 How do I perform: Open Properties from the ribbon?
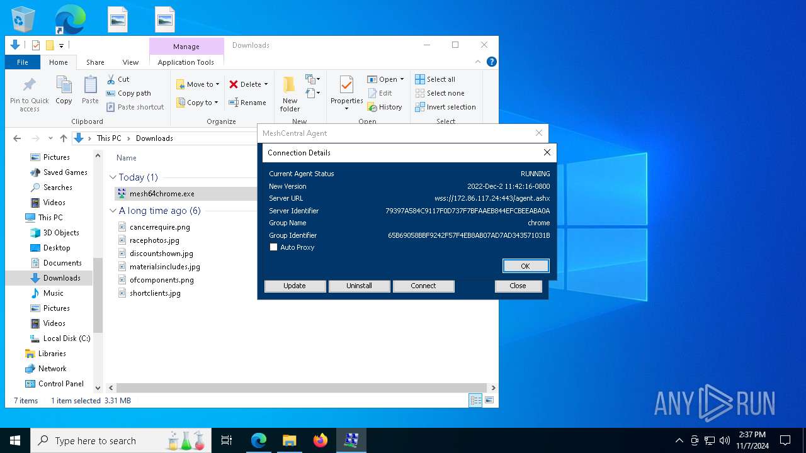pyautogui.click(x=347, y=93)
